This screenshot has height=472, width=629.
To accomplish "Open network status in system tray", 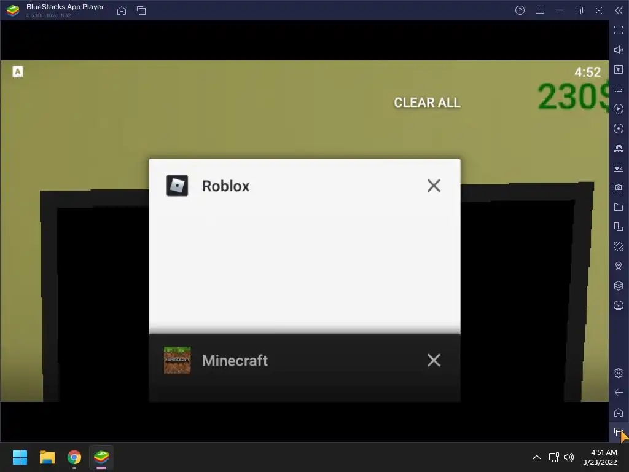I will pos(553,457).
